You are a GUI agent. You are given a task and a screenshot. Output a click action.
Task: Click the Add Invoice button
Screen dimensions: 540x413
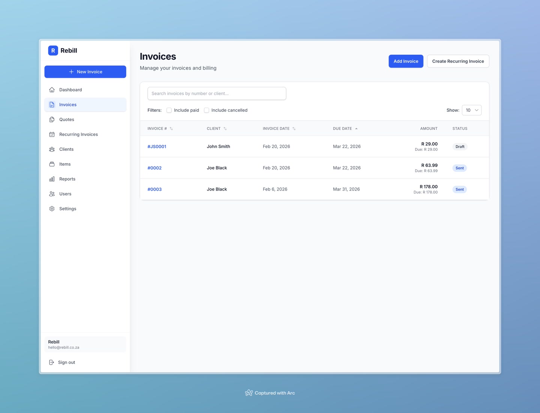coord(406,61)
